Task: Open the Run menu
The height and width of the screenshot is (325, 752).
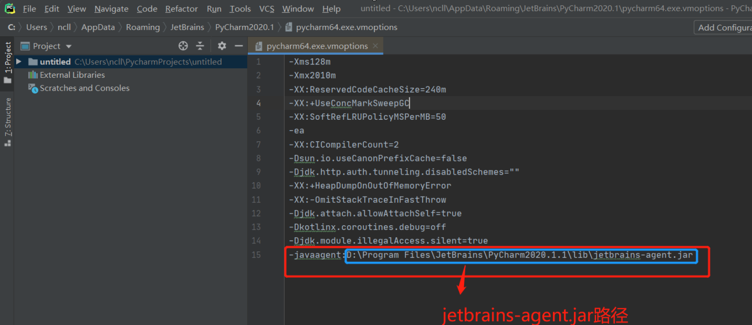Action: [214, 9]
